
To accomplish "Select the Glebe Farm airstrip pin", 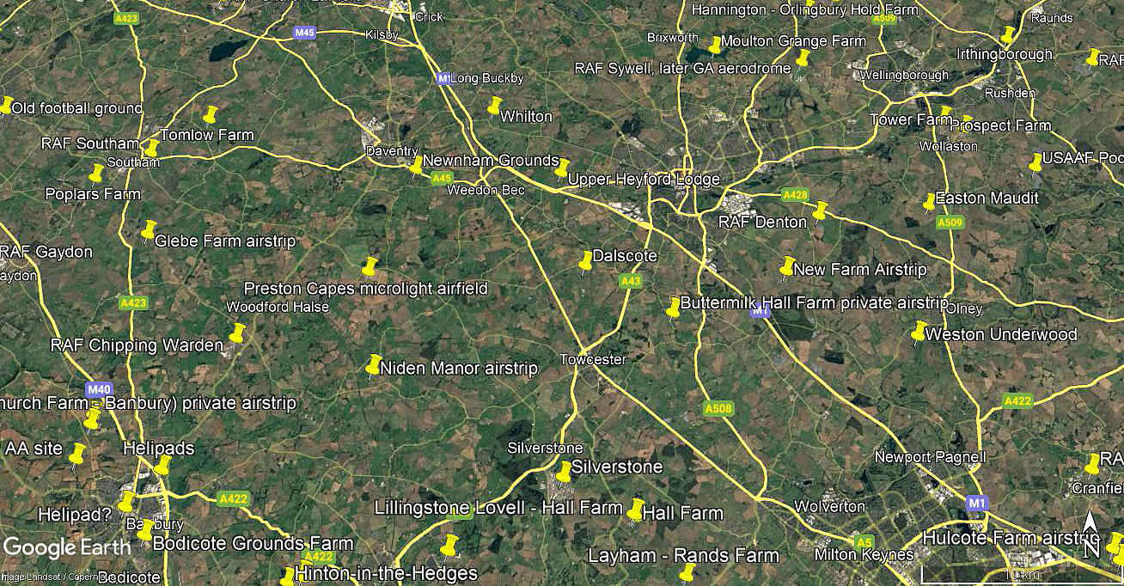I will 149,230.
